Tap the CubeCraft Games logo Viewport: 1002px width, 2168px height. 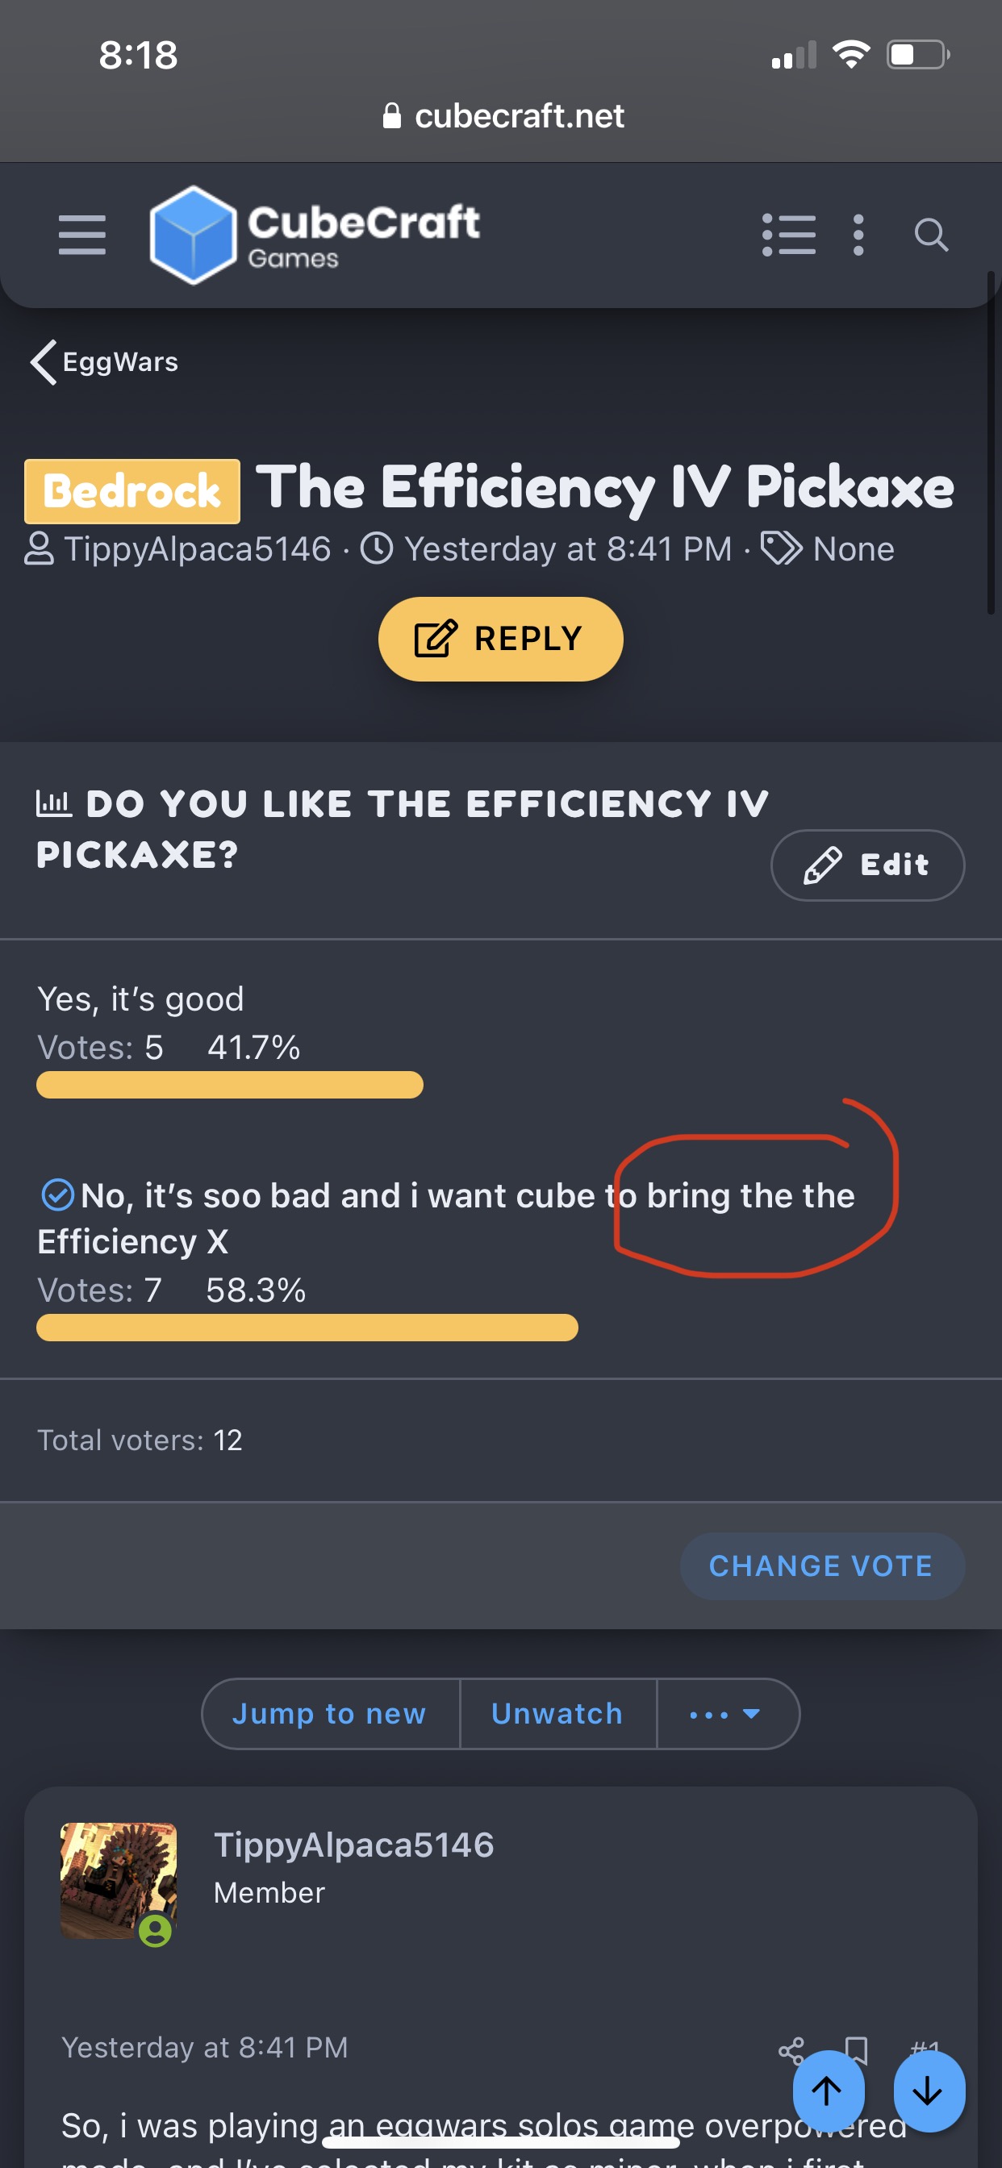[314, 235]
